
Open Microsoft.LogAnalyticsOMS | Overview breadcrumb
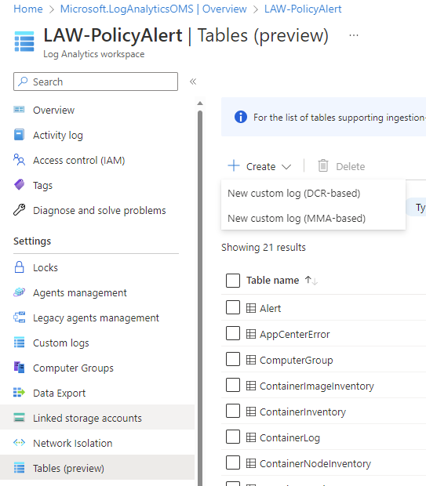[x=153, y=9]
